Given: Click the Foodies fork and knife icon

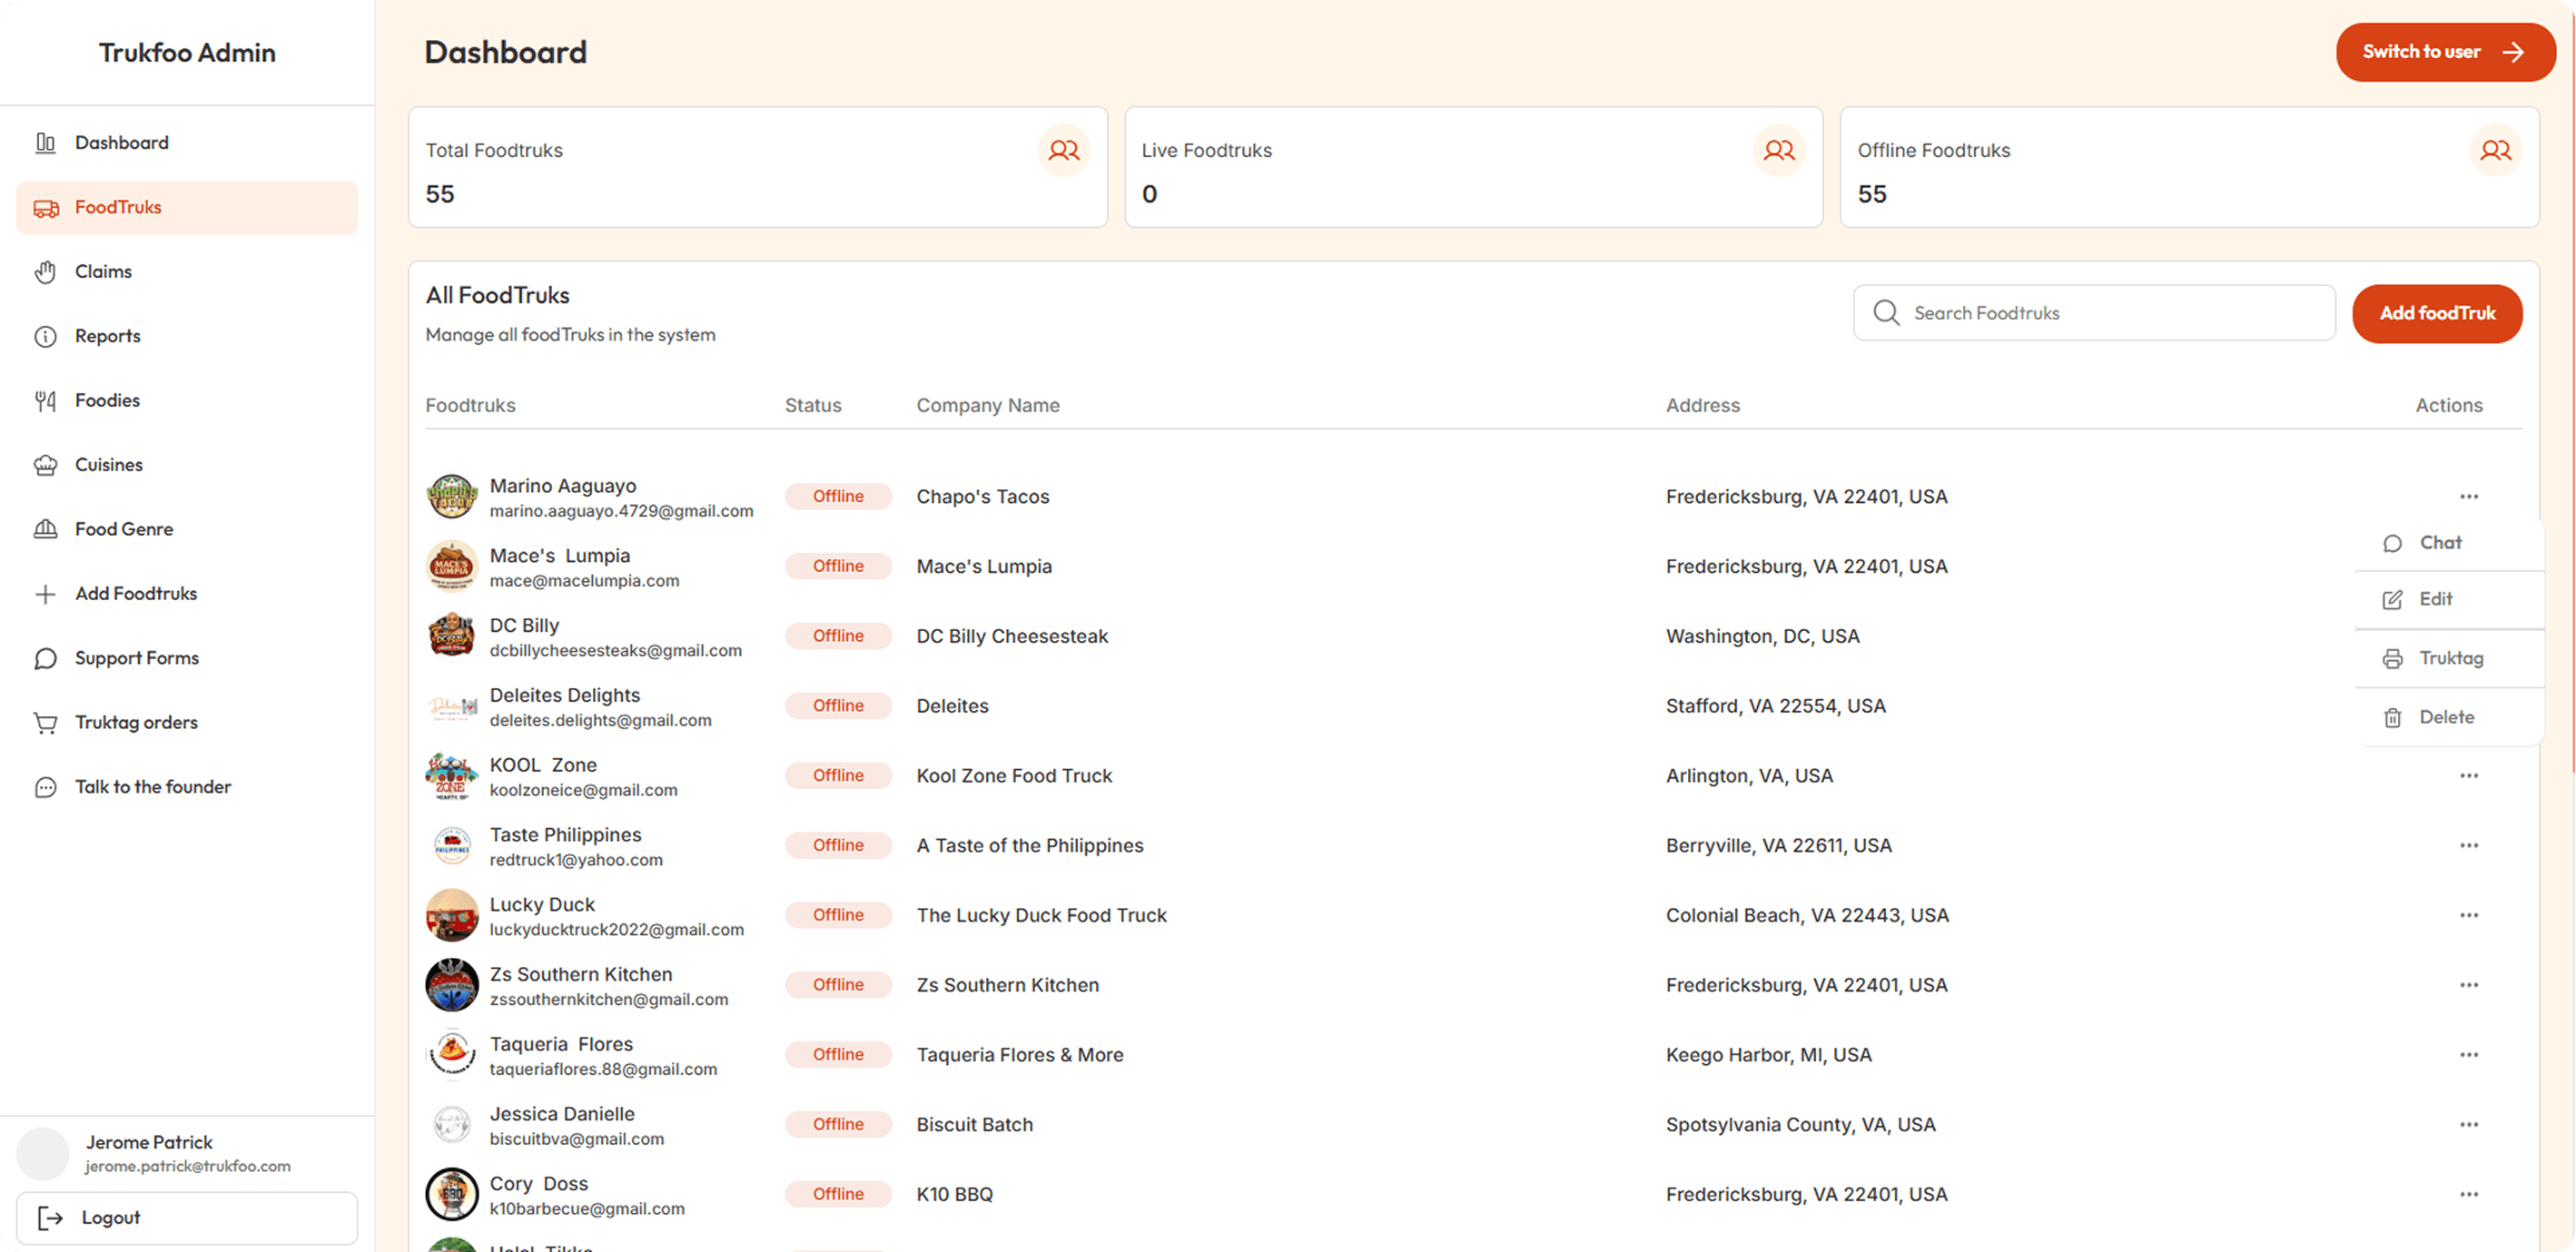Looking at the screenshot, I should pyautogui.click(x=46, y=401).
